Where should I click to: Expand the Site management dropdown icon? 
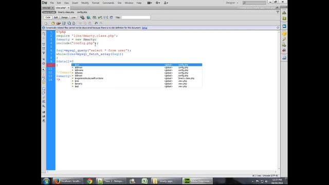pos(166,3)
